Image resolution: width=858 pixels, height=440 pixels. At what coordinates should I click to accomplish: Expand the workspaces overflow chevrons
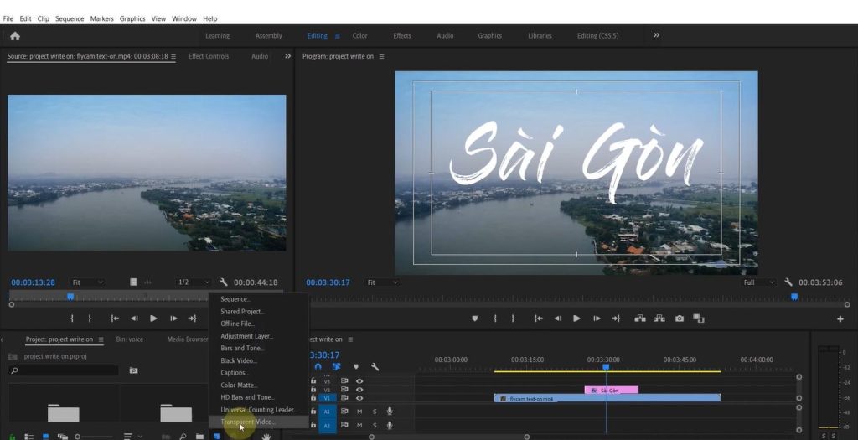coord(657,35)
